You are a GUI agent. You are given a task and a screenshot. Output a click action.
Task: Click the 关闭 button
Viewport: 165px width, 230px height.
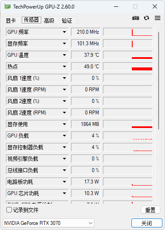pyautogui.click(x=147, y=223)
